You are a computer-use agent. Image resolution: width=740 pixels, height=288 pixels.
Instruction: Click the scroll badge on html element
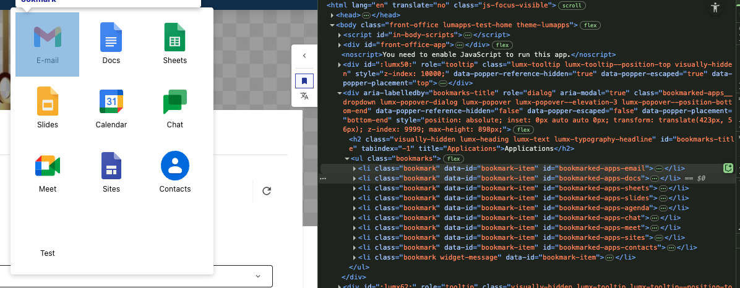tap(572, 6)
